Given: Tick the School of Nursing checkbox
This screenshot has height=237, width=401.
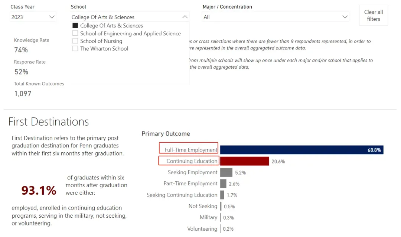Looking at the screenshot, I should (75, 41).
